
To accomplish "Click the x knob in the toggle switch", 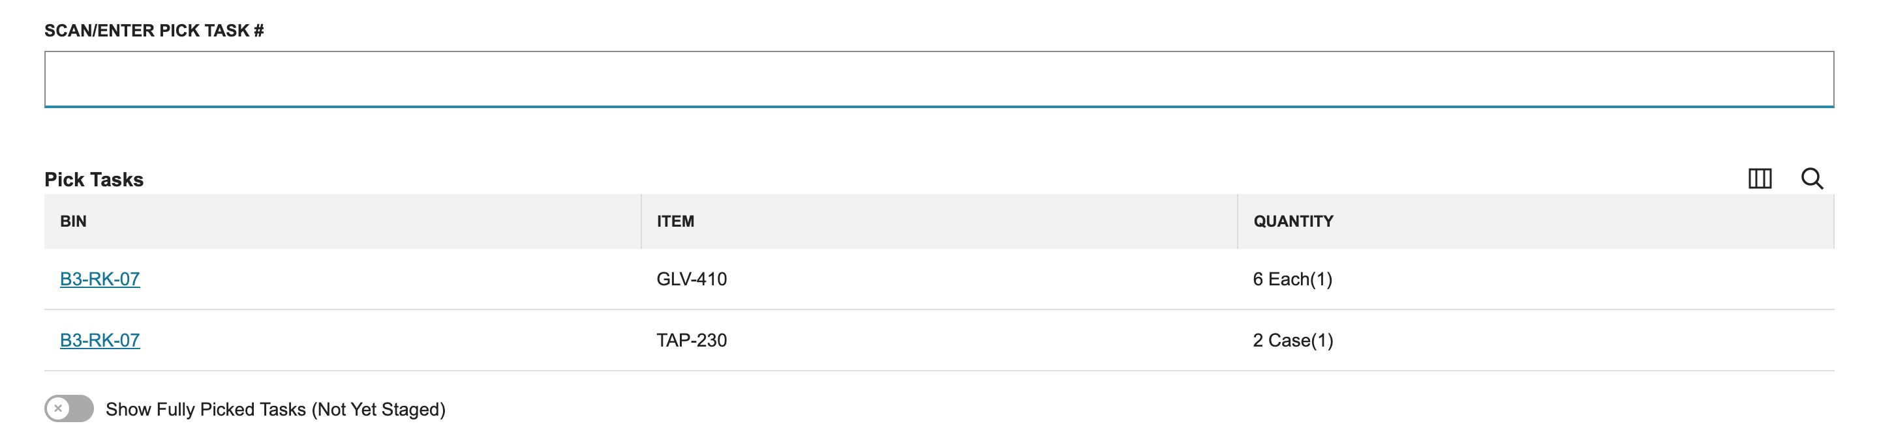I will point(58,408).
